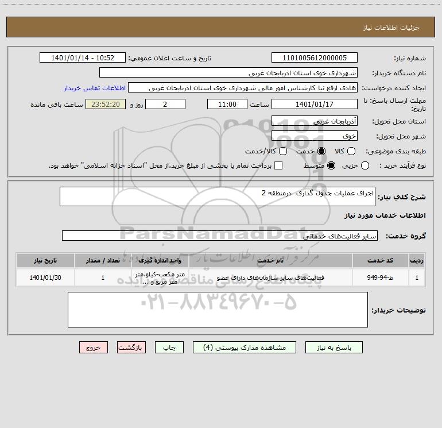Viewport: 442px width, 428px height.
Task: Click the quantity cell showing 1
Action: click(103, 277)
